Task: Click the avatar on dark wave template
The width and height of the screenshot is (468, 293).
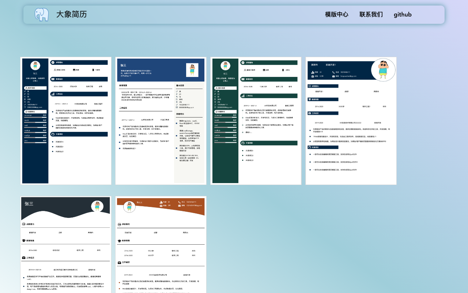Action: click(97, 206)
